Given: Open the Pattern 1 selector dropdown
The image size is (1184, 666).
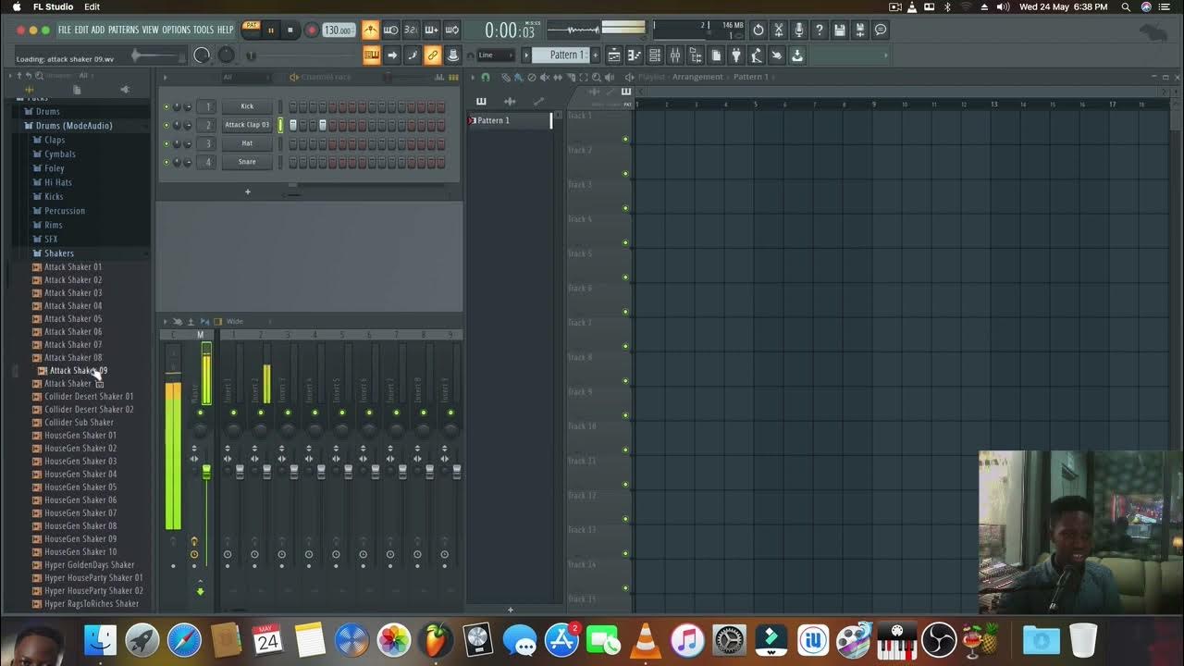Looking at the screenshot, I should click(x=562, y=55).
